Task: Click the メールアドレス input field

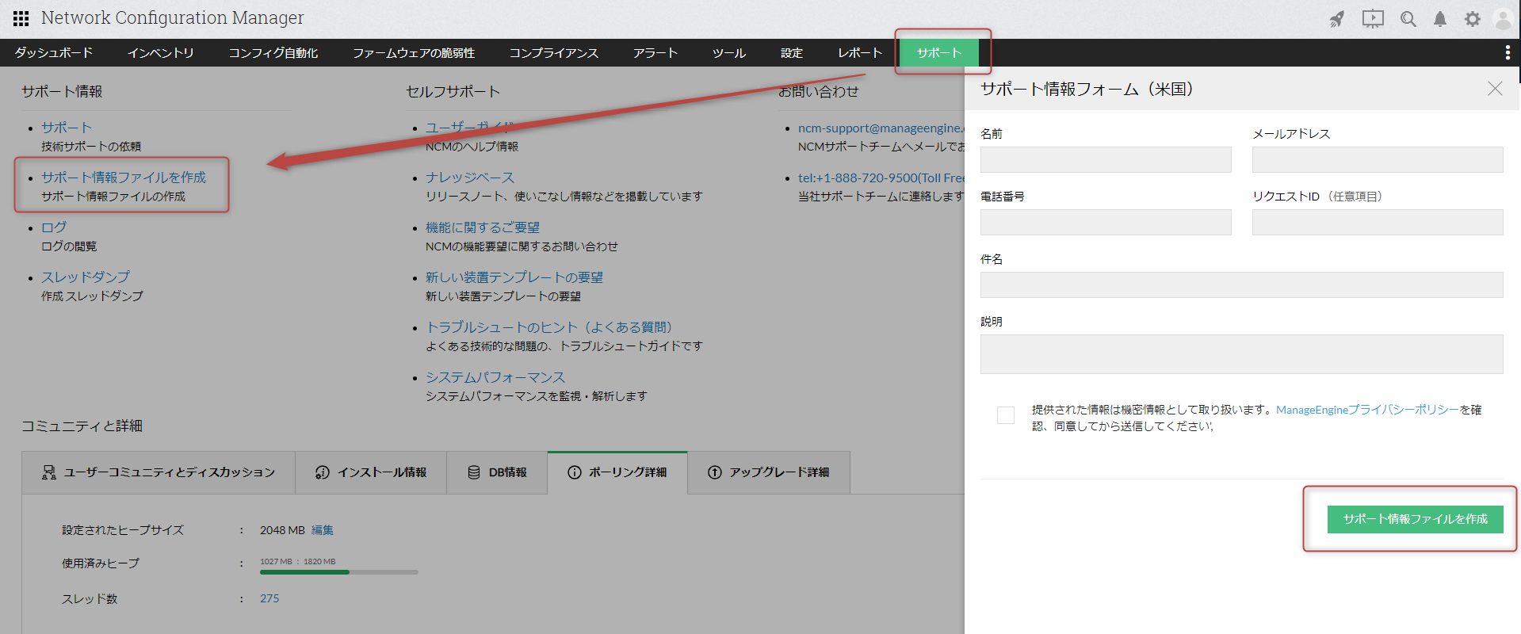Action: click(1377, 159)
